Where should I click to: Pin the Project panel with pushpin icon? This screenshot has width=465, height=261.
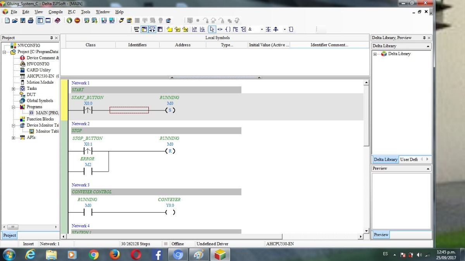51,38
